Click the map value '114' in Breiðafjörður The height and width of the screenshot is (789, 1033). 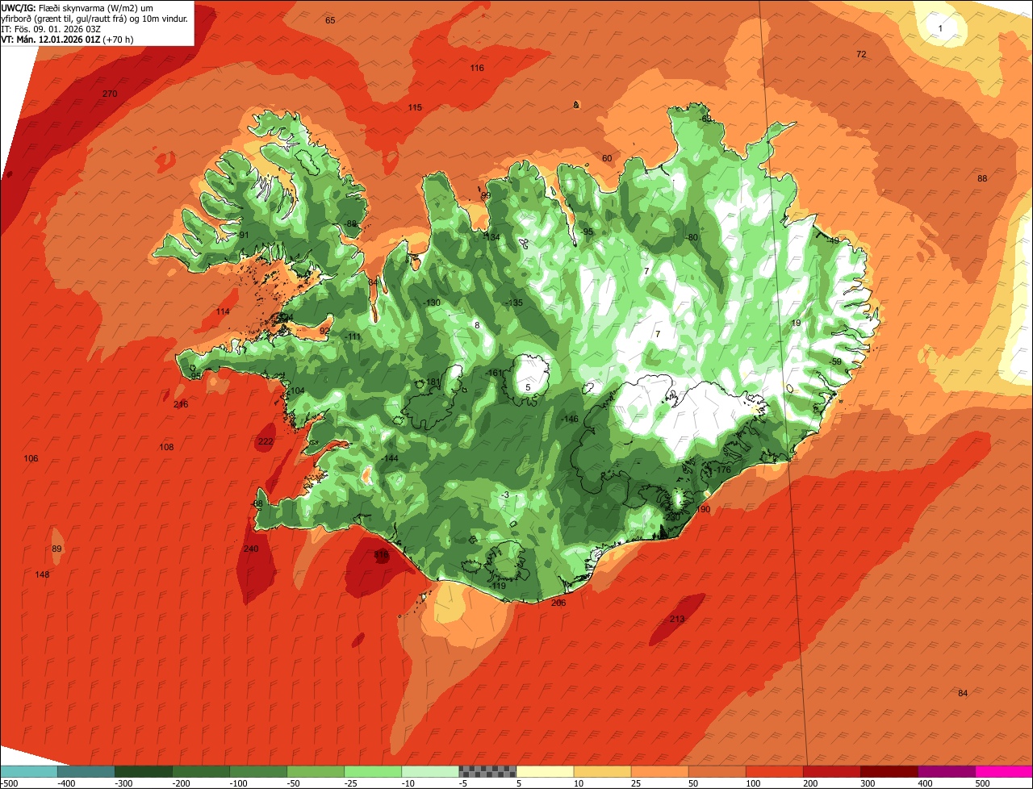pyautogui.click(x=223, y=311)
